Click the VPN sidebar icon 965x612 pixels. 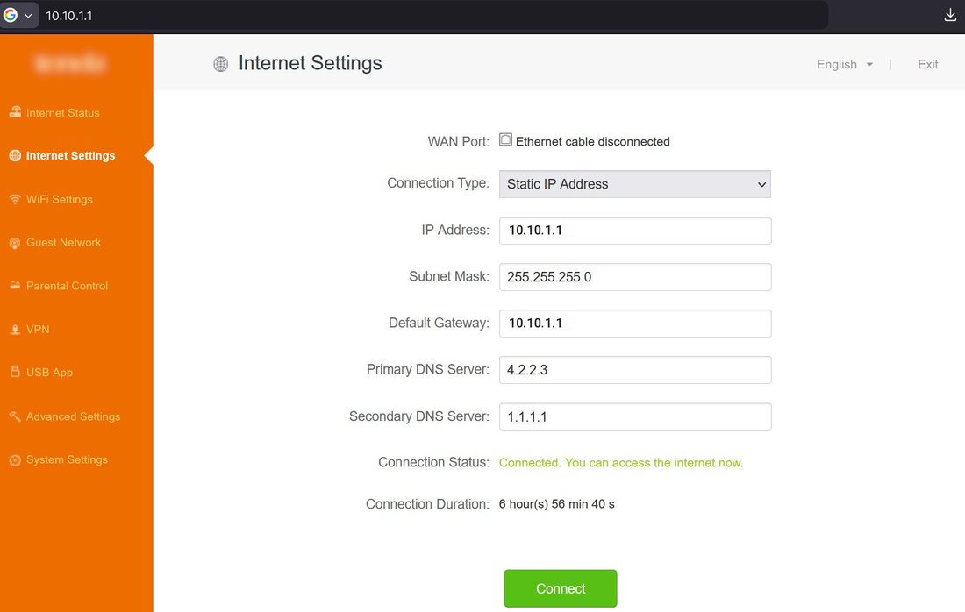click(15, 330)
